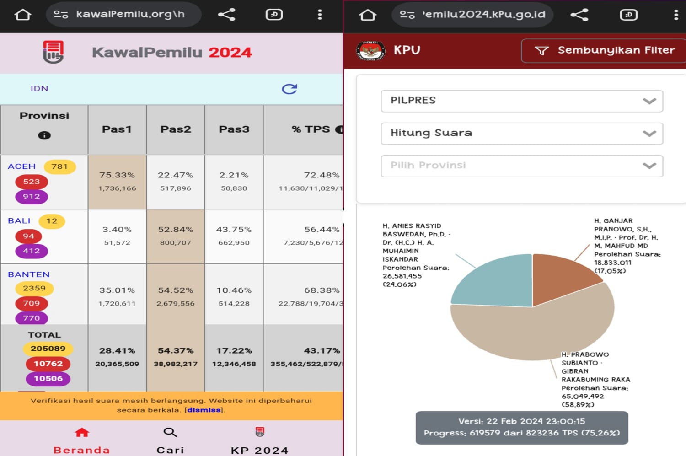Select Cari tab label

click(170, 450)
